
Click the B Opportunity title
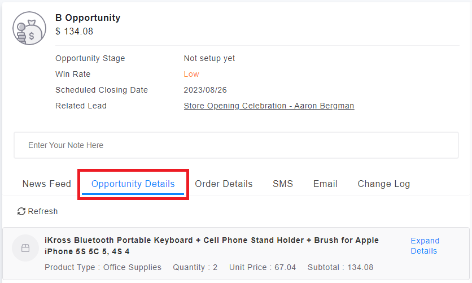(88, 18)
